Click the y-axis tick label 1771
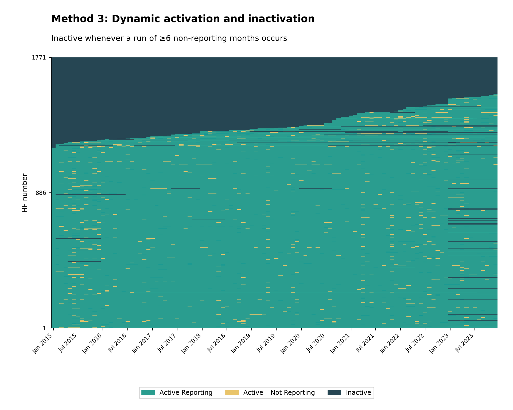The image size is (513, 410). pos(39,57)
